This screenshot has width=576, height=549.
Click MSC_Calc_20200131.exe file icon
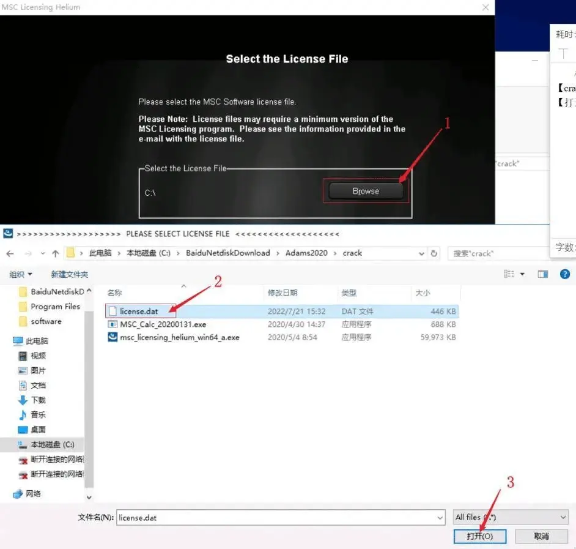coord(113,324)
